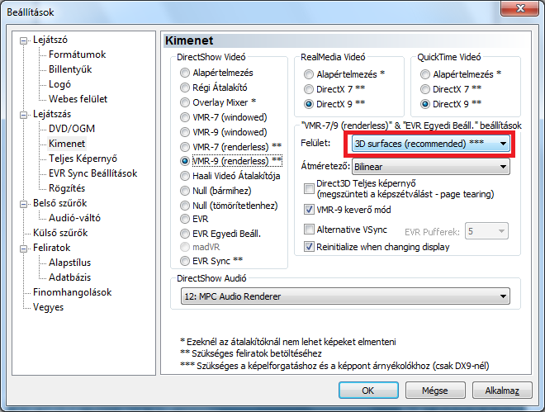The width and height of the screenshot is (545, 412).
Task: Click the Mégse cancel button
Action: [x=435, y=391]
